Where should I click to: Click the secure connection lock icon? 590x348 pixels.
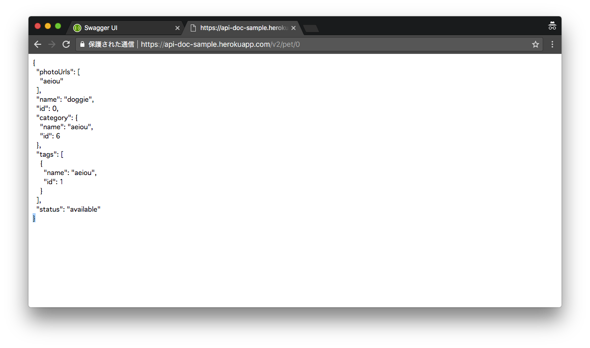(x=82, y=44)
